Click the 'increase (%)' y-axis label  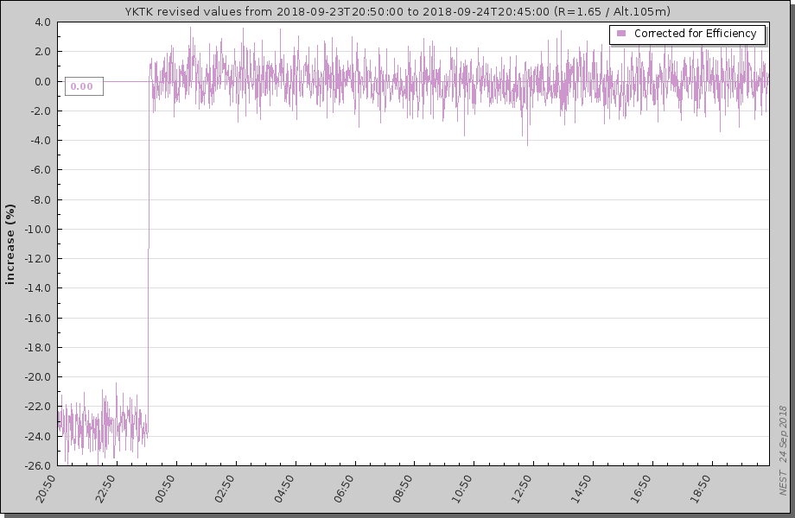coord(10,244)
